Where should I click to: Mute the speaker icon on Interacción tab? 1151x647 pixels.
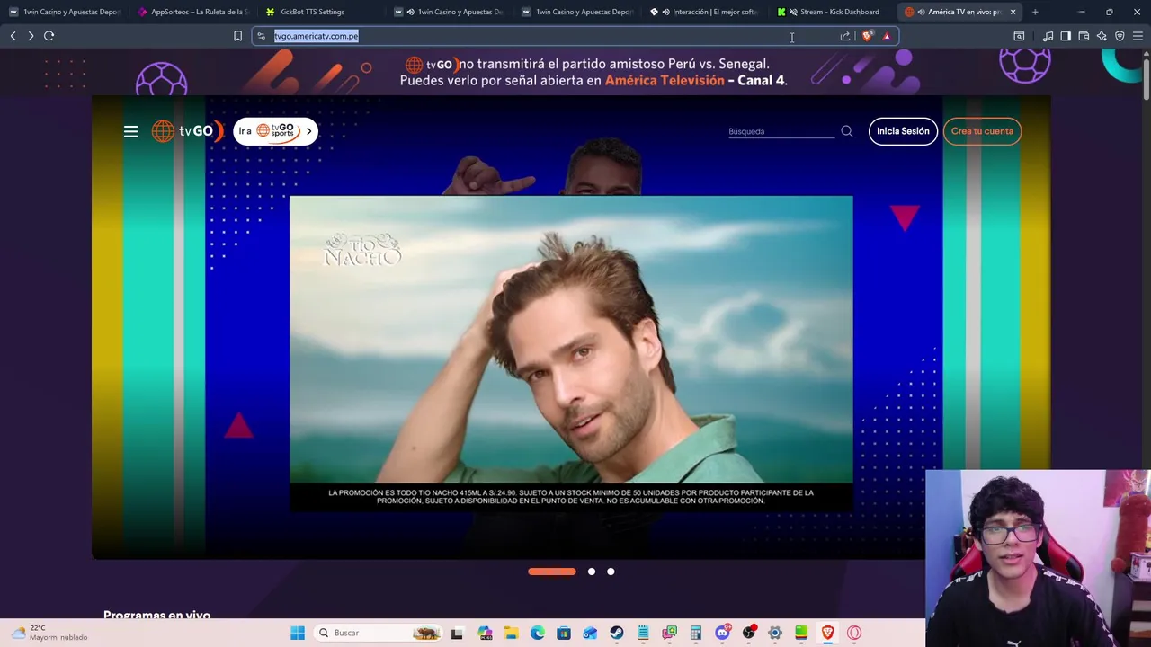[x=665, y=12]
